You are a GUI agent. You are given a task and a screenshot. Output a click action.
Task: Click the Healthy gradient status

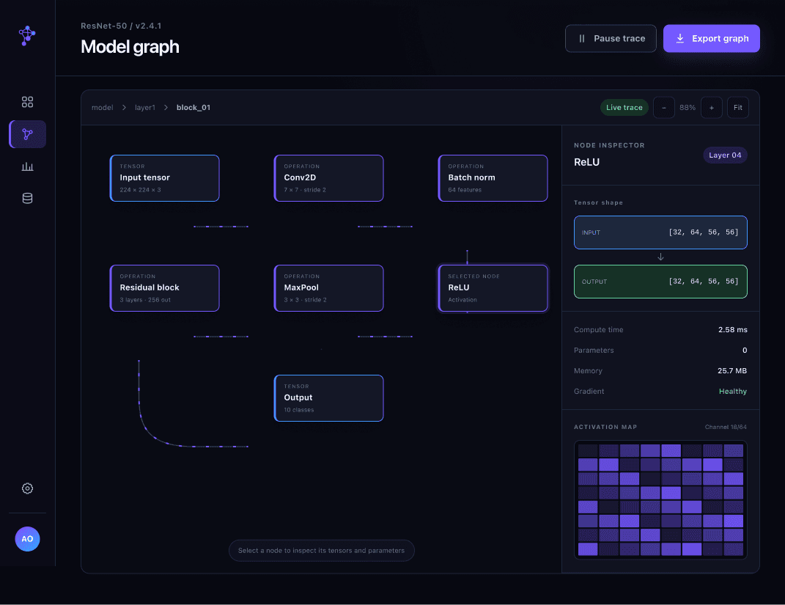click(733, 391)
